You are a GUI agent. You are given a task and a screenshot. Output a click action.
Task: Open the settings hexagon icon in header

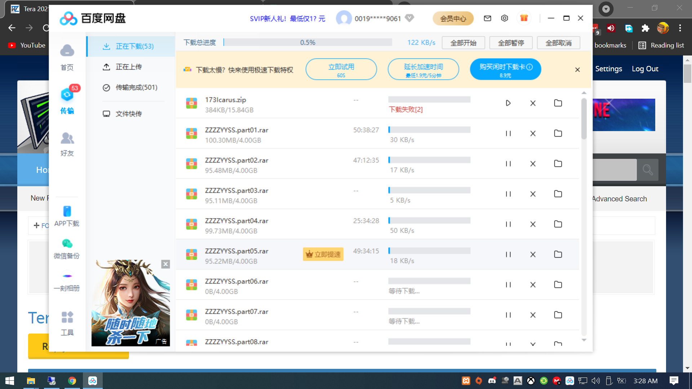coord(505,18)
